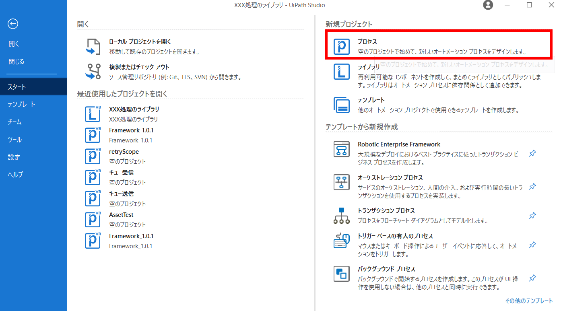Pin the トリガー ベースの有人のプロセス template
The image size is (561, 311).
(532, 245)
